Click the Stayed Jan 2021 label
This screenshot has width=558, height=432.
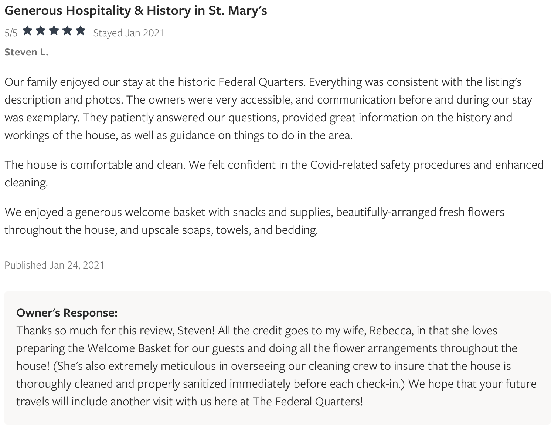coord(129,33)
